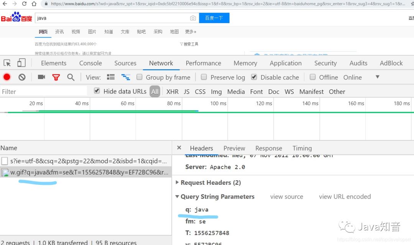Filter requests by Doc type
Screen dimensions: 414x245
pos(274,92)
